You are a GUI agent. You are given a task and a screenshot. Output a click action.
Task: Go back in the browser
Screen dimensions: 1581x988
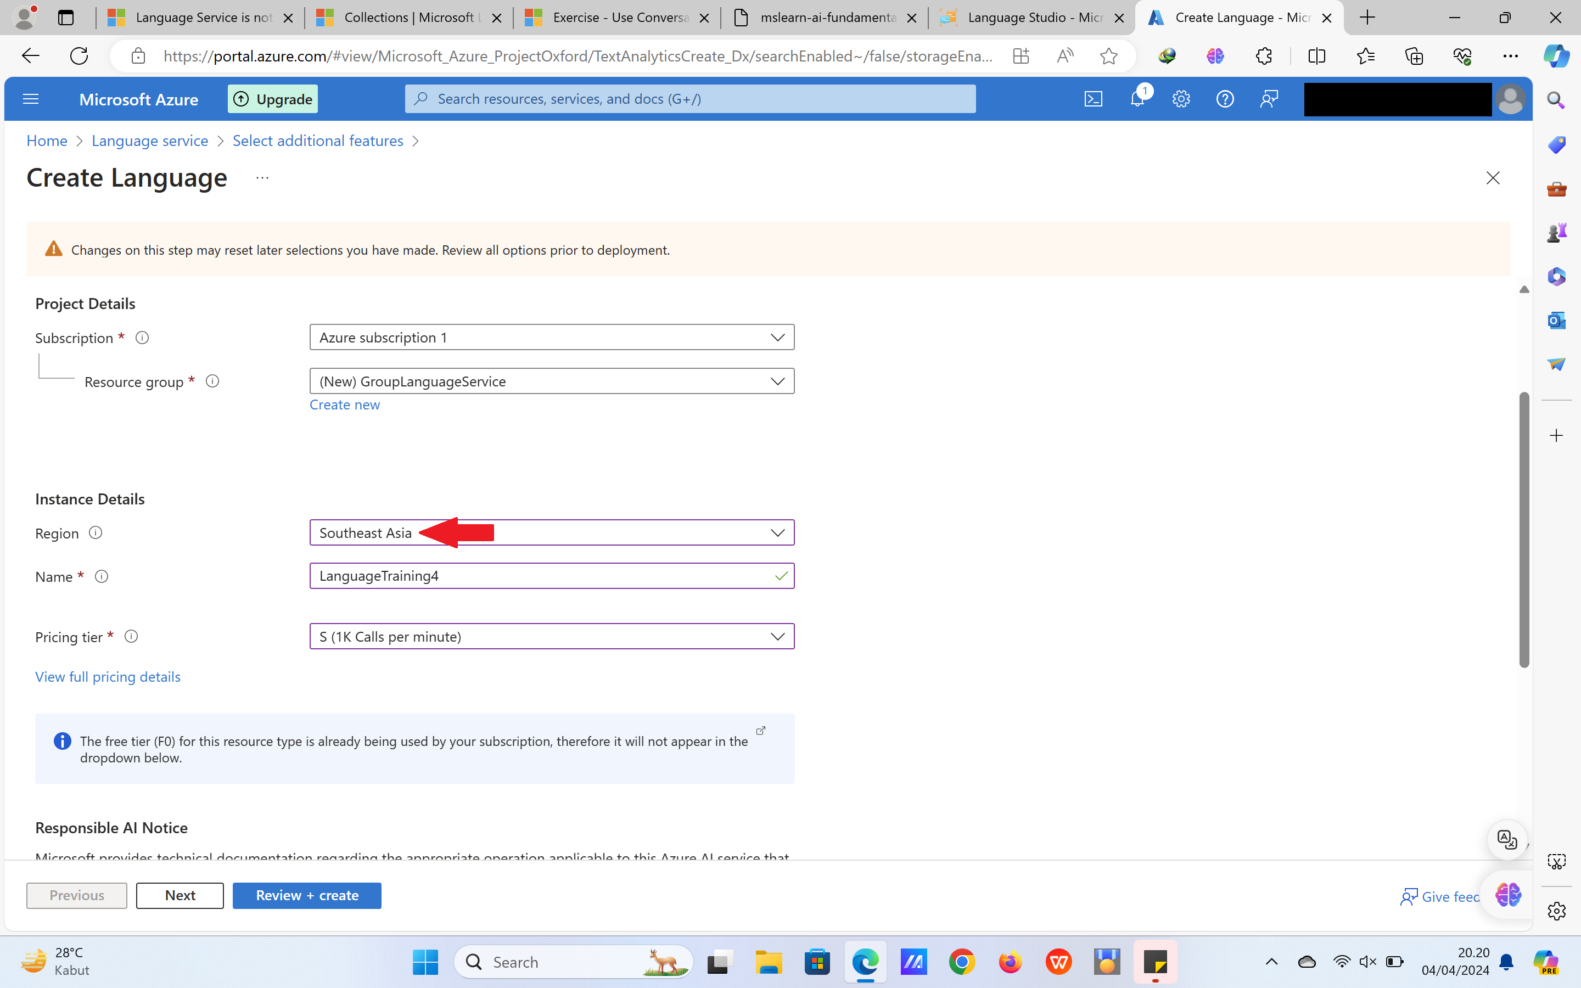(x=31, y=56)
